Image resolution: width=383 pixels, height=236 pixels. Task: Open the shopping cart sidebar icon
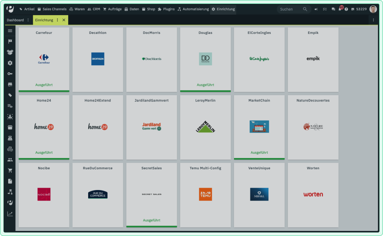10,170
